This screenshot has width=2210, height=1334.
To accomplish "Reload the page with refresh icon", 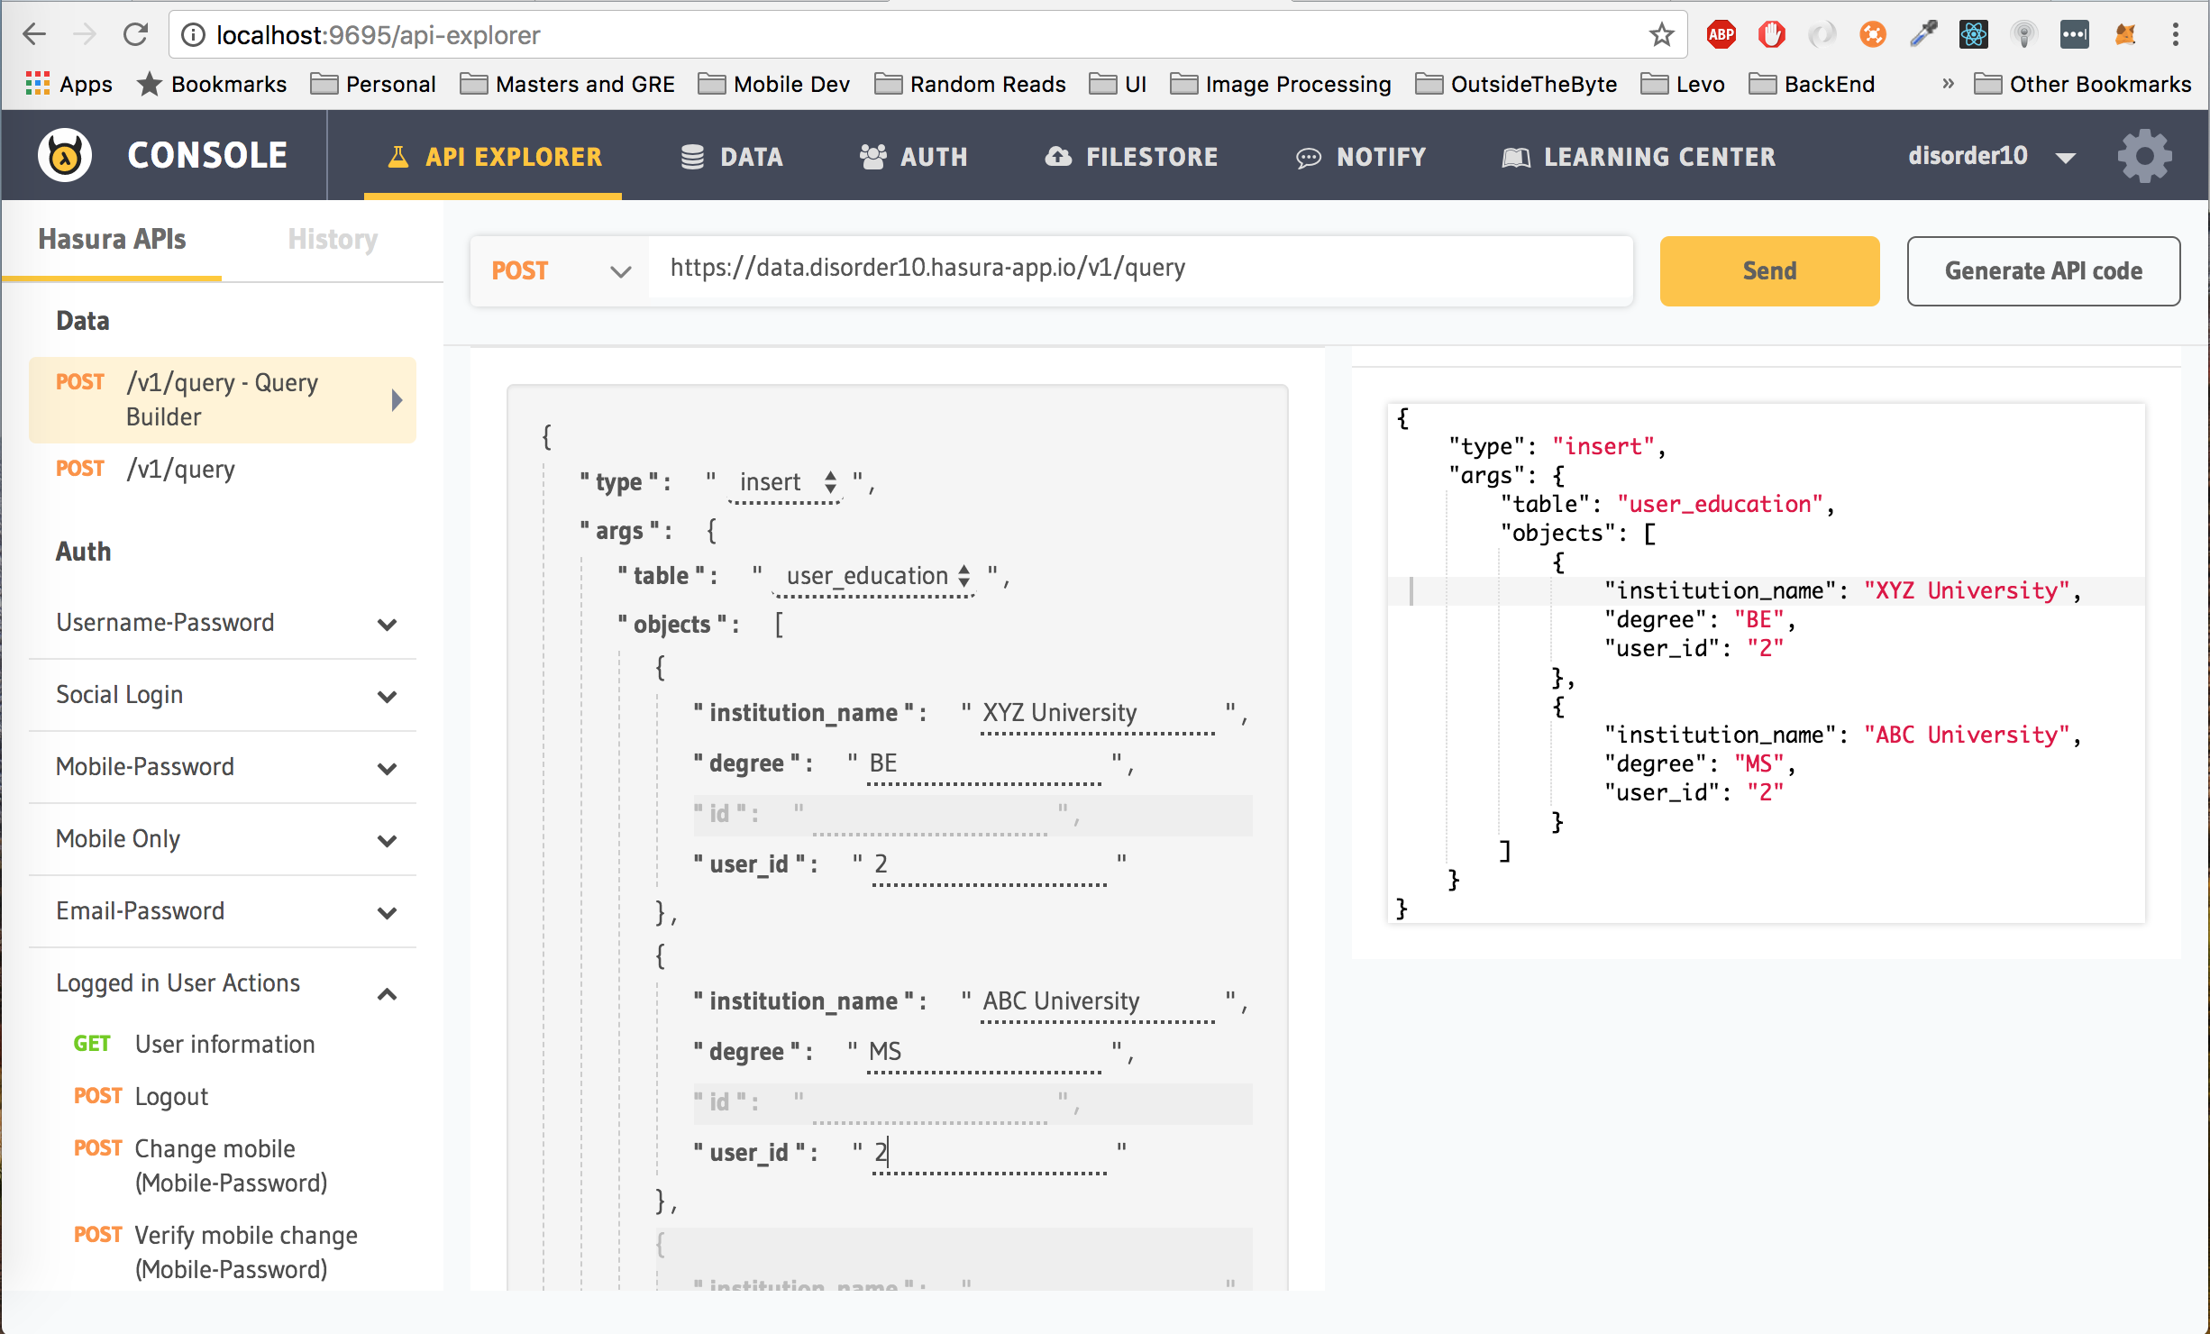I will [136, 35].
